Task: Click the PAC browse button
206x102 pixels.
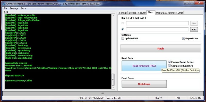Action: [x=194, y=29]
